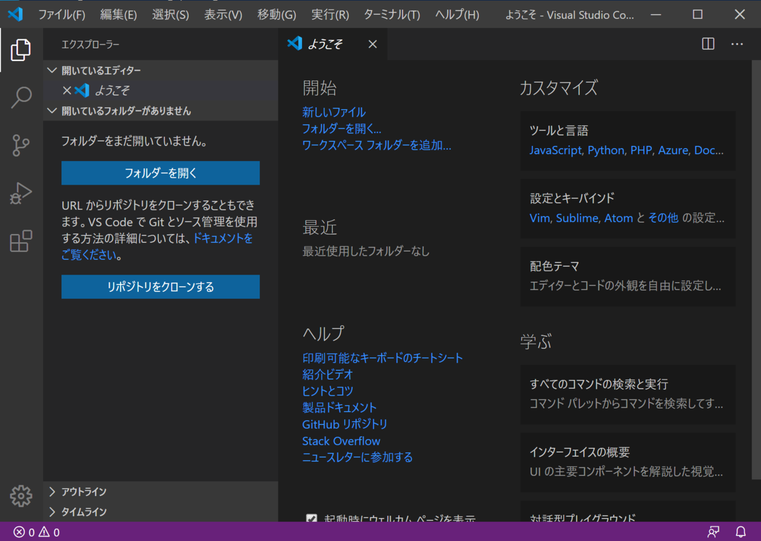Open the Search view icon
This screenshot has width=761, height=541.
[21, 98]
